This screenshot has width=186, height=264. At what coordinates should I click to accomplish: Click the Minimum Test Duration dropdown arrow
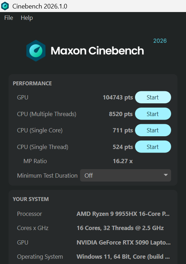165,175
